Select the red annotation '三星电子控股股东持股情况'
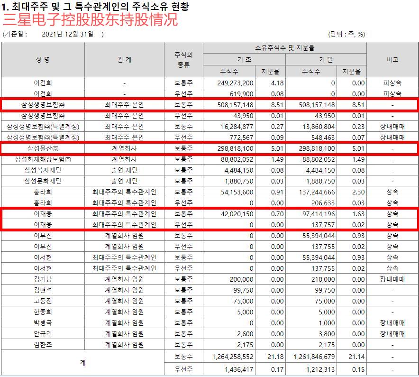419x377 pixels. coord(90,20)
